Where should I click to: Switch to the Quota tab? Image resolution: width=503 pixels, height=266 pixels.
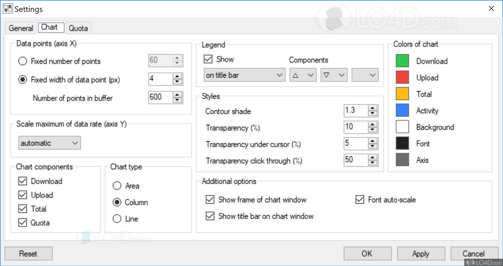pos(78,28)
